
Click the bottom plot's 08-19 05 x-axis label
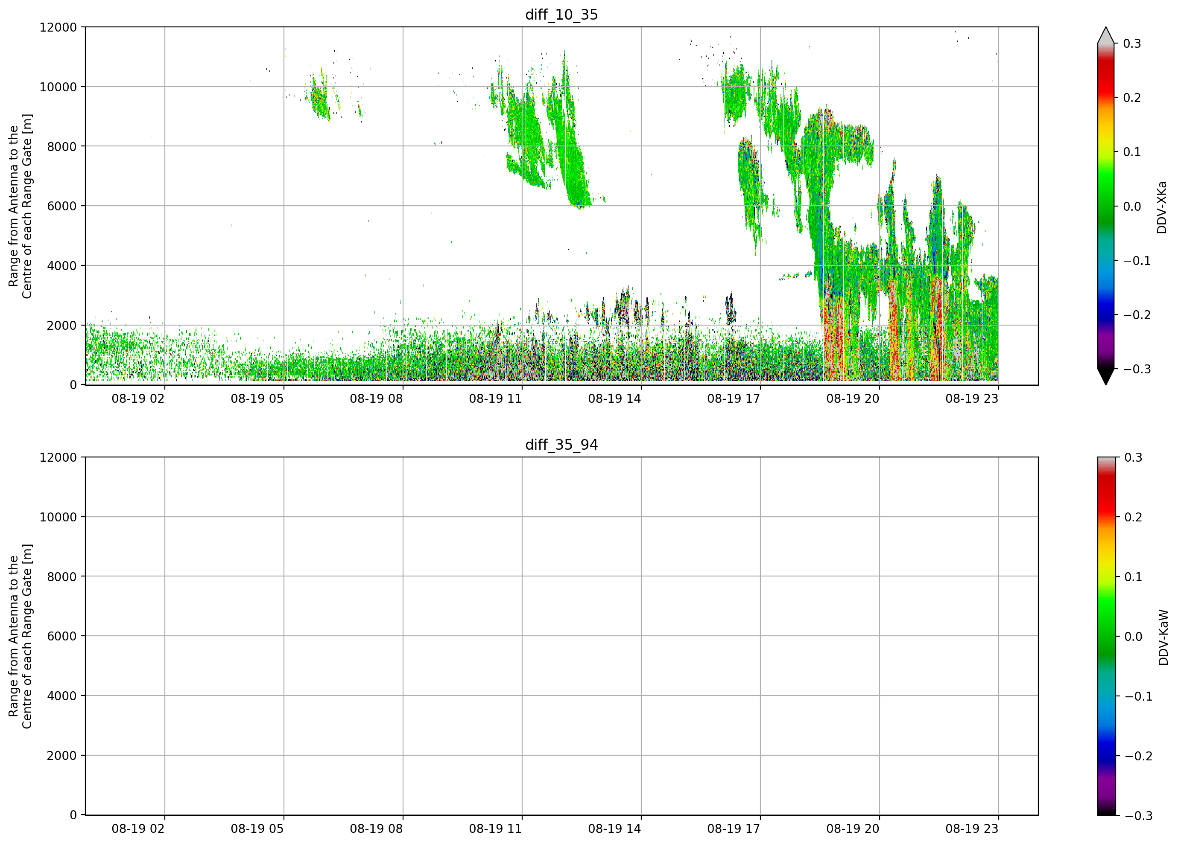257,829
